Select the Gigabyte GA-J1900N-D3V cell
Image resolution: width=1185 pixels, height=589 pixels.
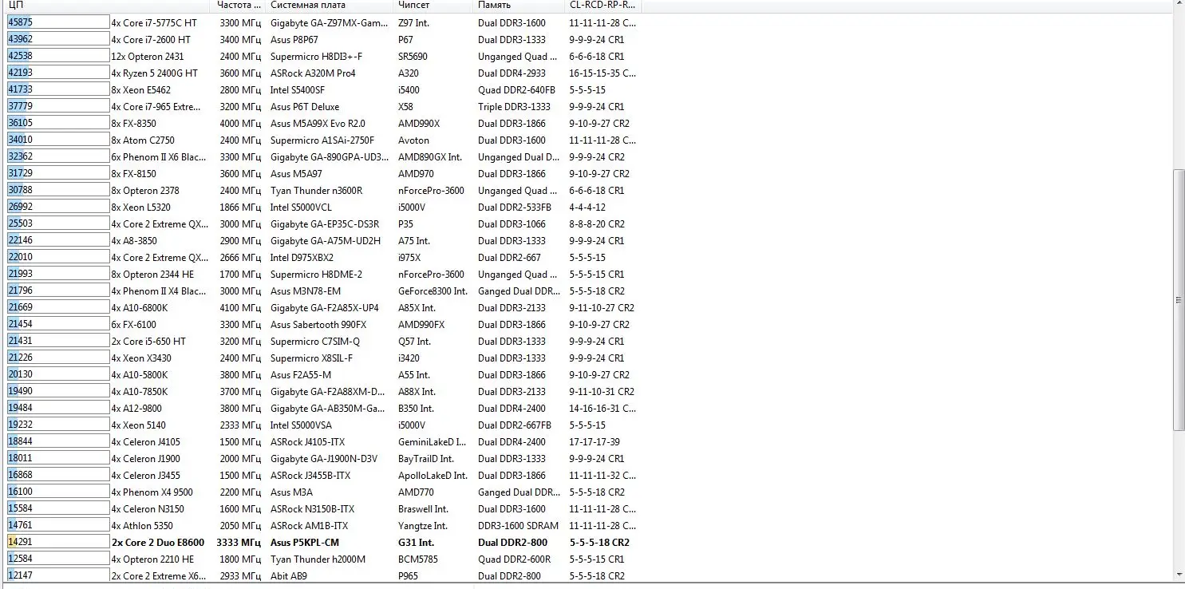[324, 459]
